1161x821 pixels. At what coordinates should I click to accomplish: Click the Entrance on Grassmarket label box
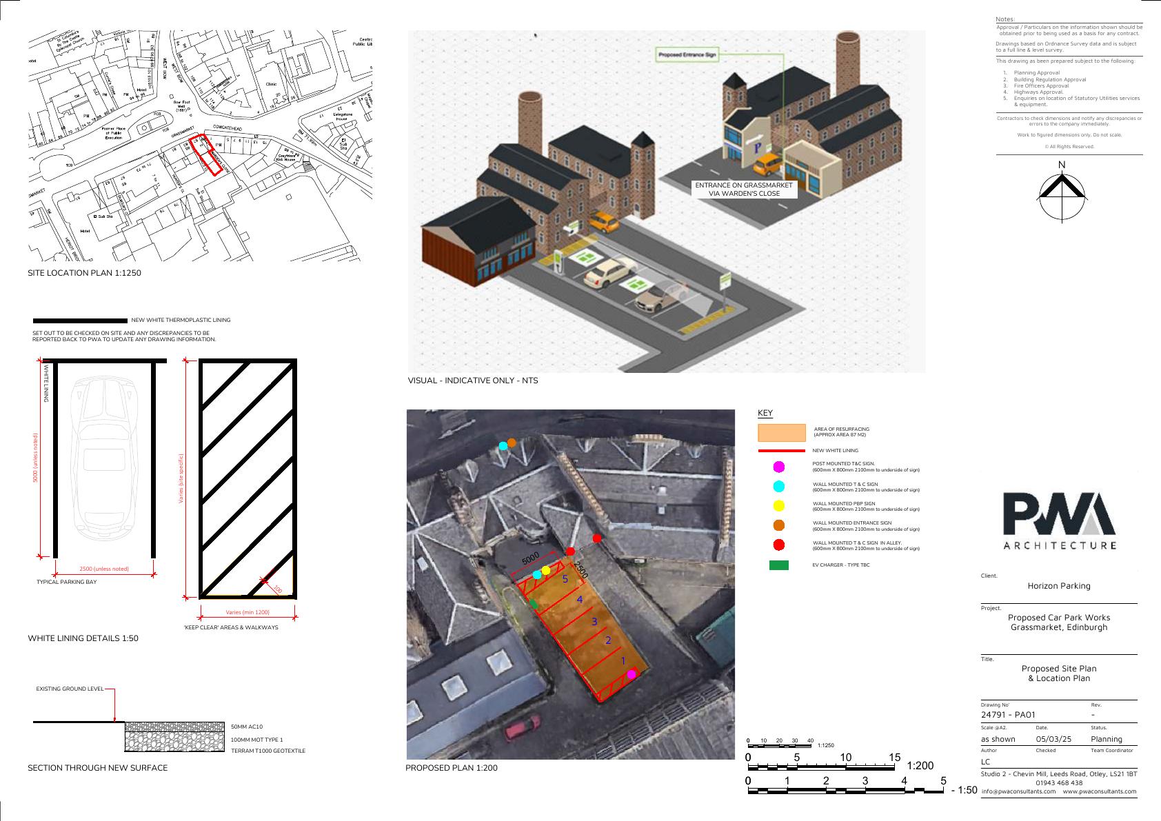(x=744, y=190)
